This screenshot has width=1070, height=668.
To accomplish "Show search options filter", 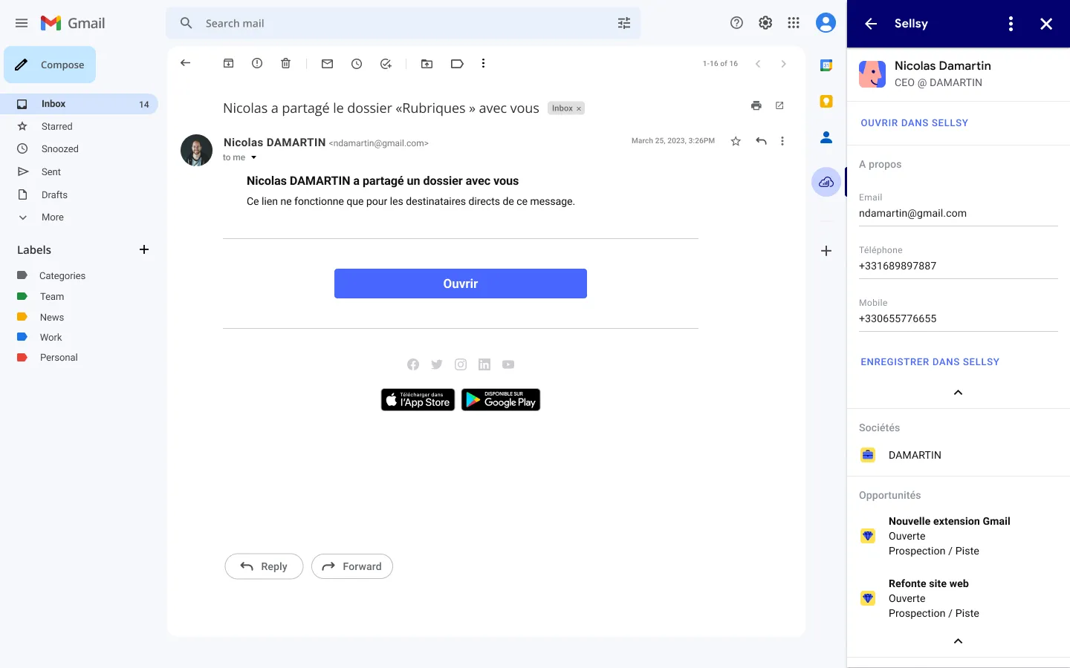I will point(624,23).
